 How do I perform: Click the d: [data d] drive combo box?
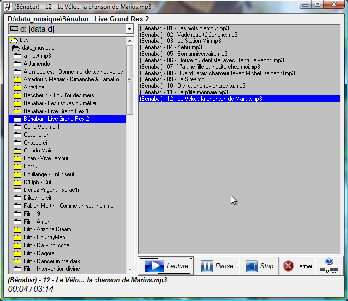coord(71,29)
